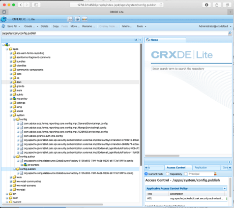Viewport: 234px width, 208px height.
Task: Click Safari's downloads icon
Action: pos(207,5)
